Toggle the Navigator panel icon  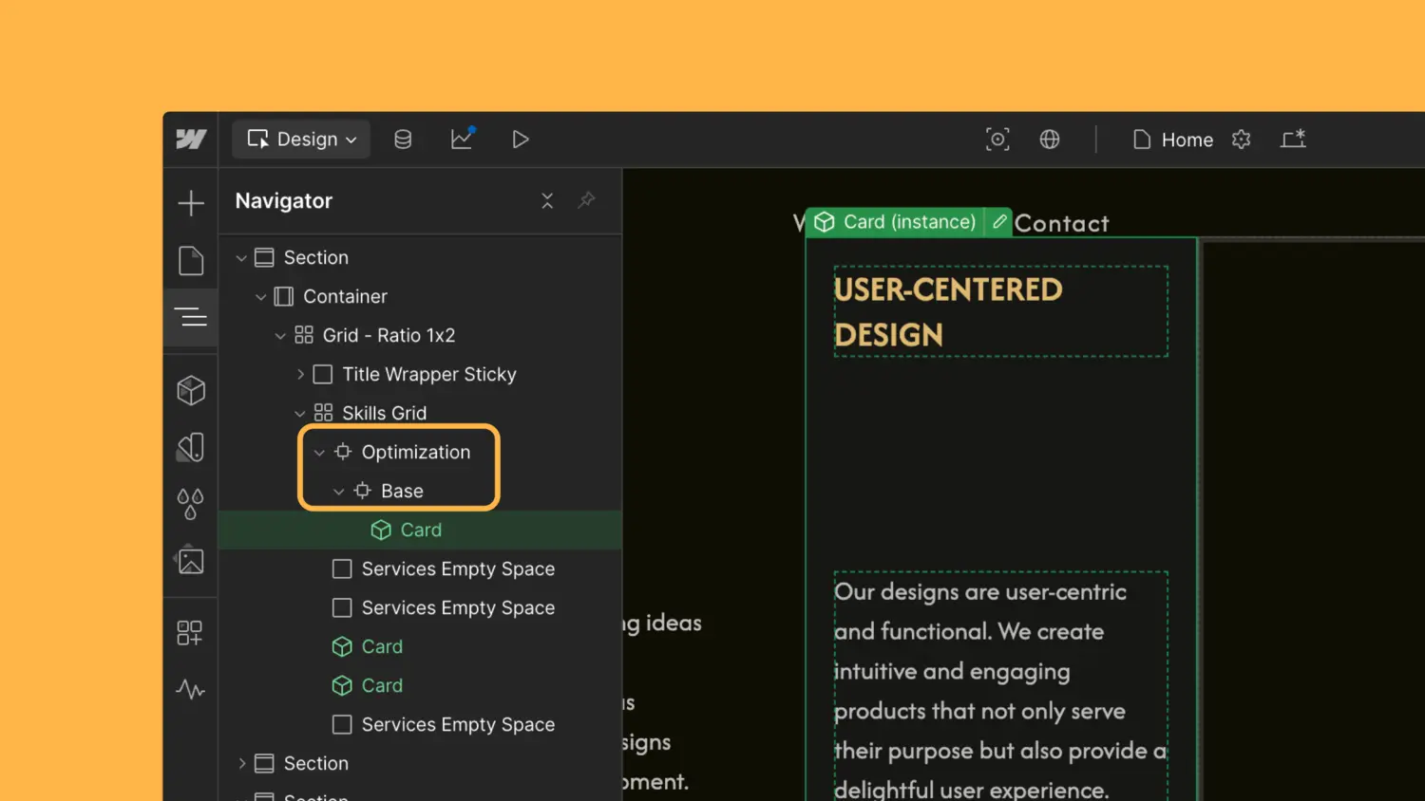191,317
